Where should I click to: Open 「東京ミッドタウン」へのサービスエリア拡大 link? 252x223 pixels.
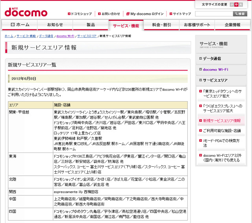point(222,94)
